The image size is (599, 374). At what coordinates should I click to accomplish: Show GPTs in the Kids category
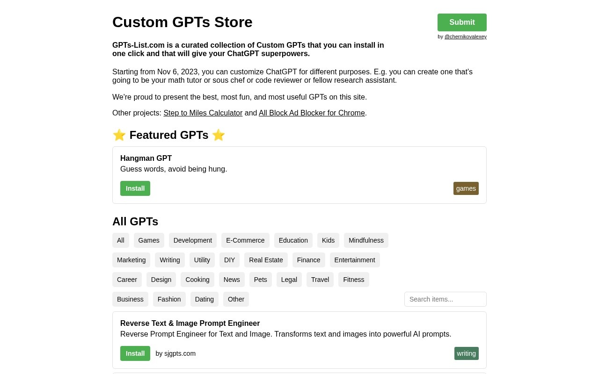point(328,240)
